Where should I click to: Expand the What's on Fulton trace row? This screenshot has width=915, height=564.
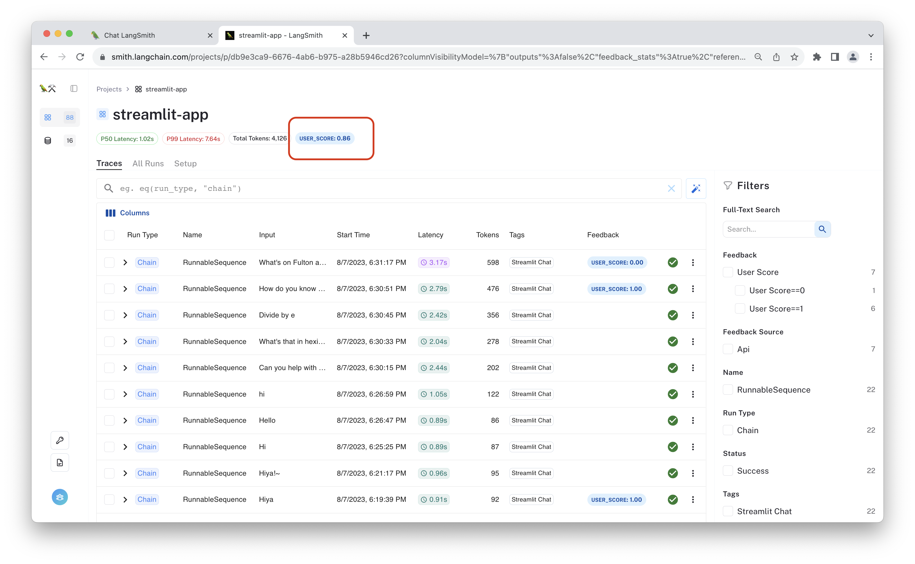125,262
